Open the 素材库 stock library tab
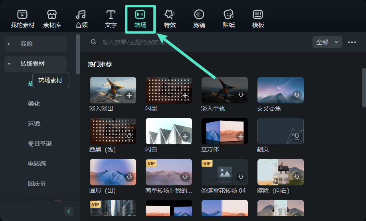Image resolution: width=366 pixels, height=221 pixels. (x=52, y=19)
